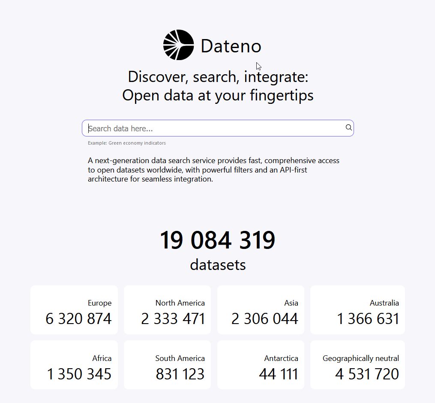Click the 'Open data at your fingertips' headline
Viewport: 435px width, 403px height.
click(218, 96)
